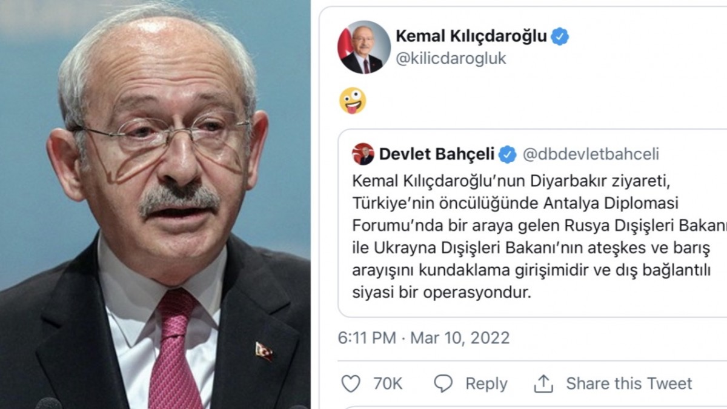Like the tweet with the heart icon

[351, 383]
